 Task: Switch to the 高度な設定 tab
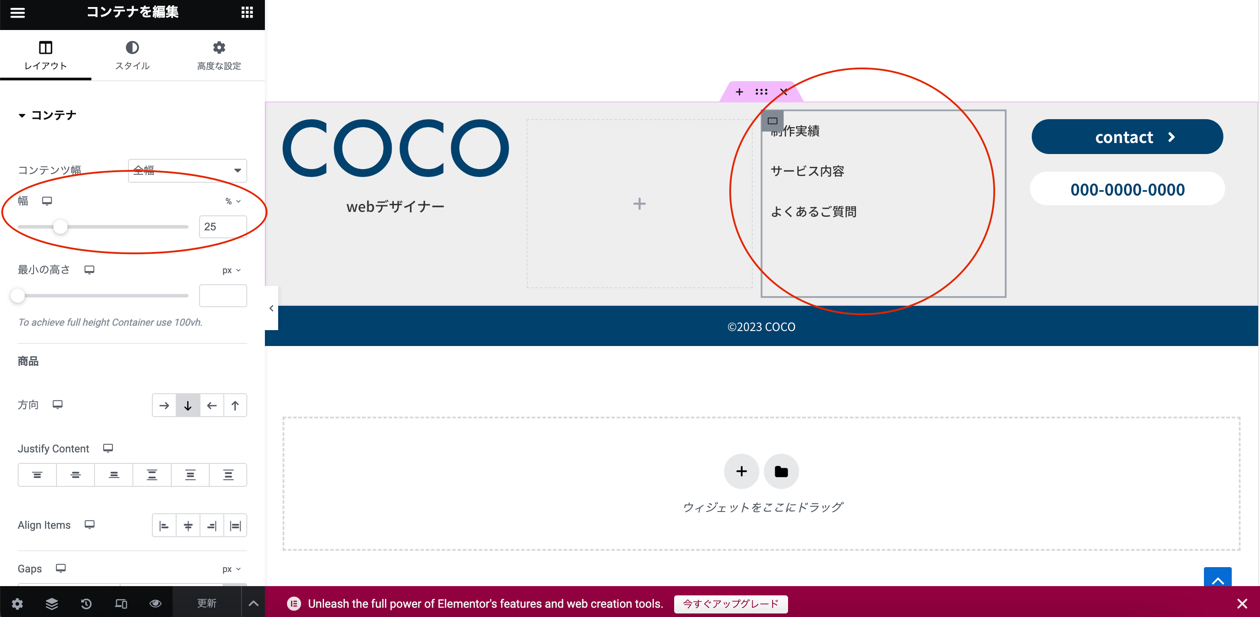tap(219, 55)
